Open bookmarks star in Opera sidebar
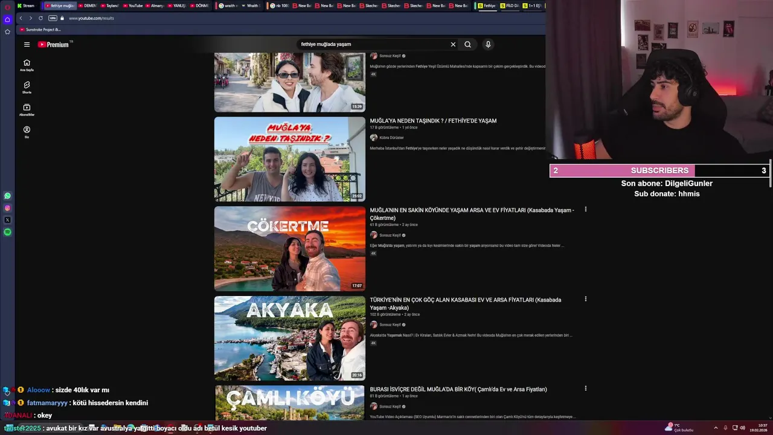Screen dimensions: 773x435 point(7,31)
